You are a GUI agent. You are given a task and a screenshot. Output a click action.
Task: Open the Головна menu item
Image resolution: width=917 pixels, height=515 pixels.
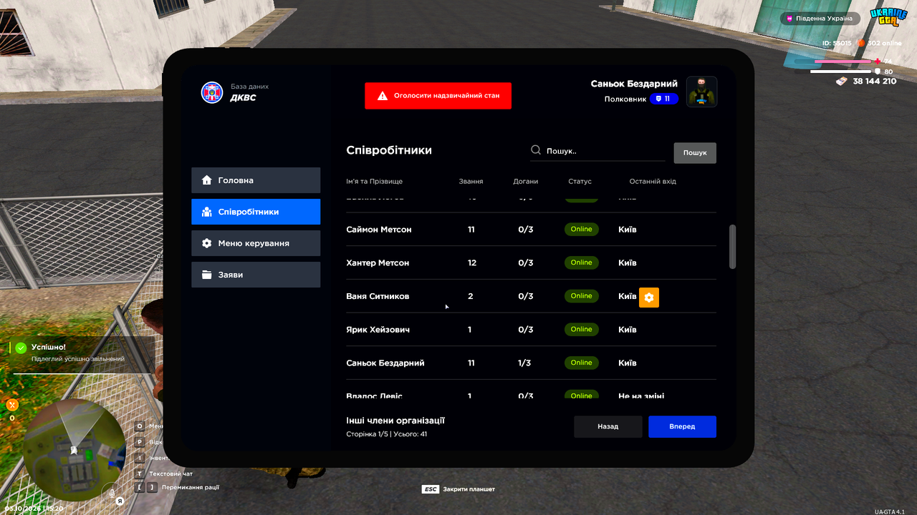256,180
